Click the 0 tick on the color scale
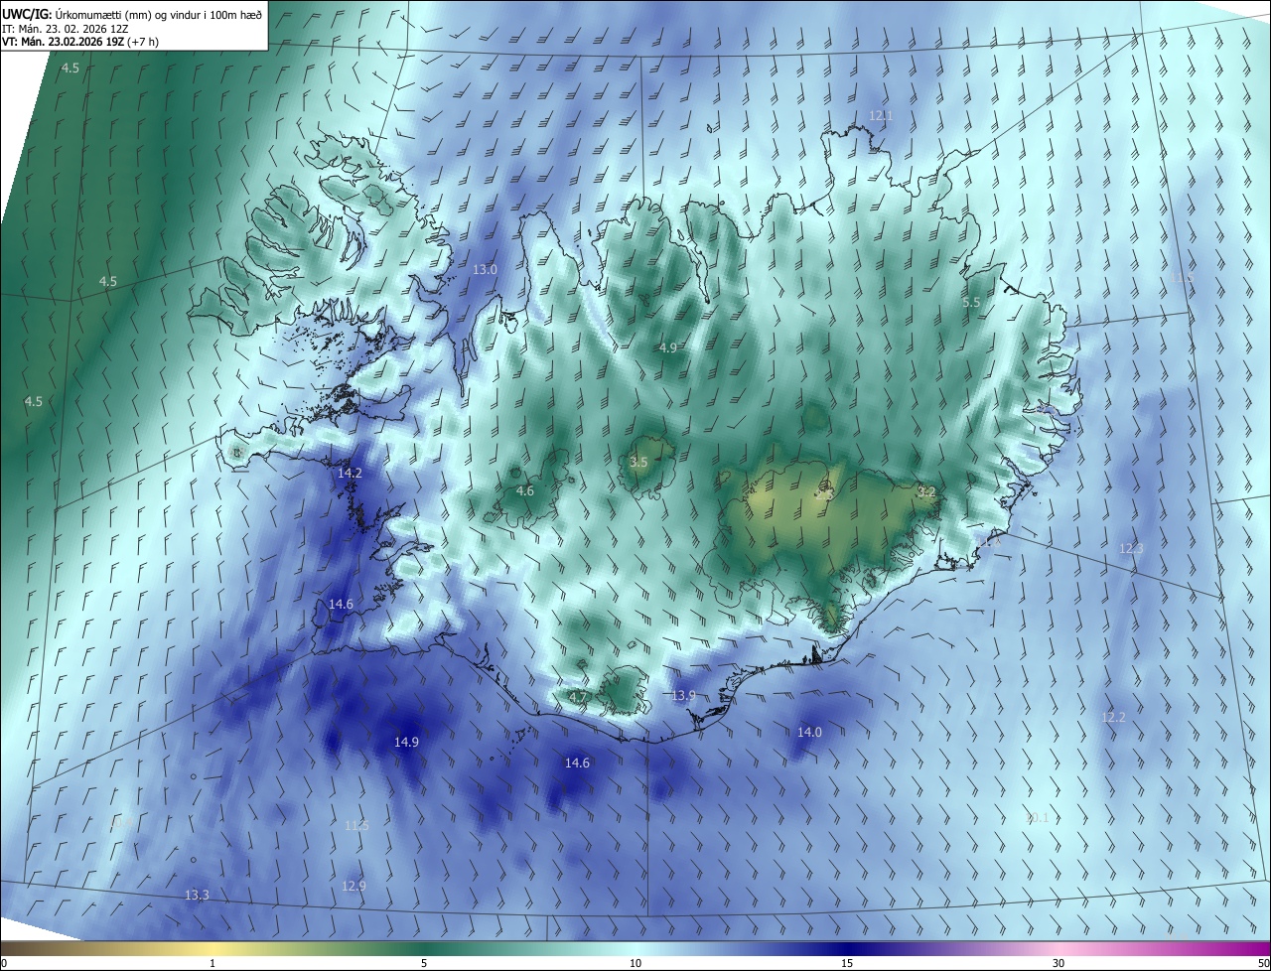The image size is (1271, 971). pyautogui.click(x=4, y=963)
